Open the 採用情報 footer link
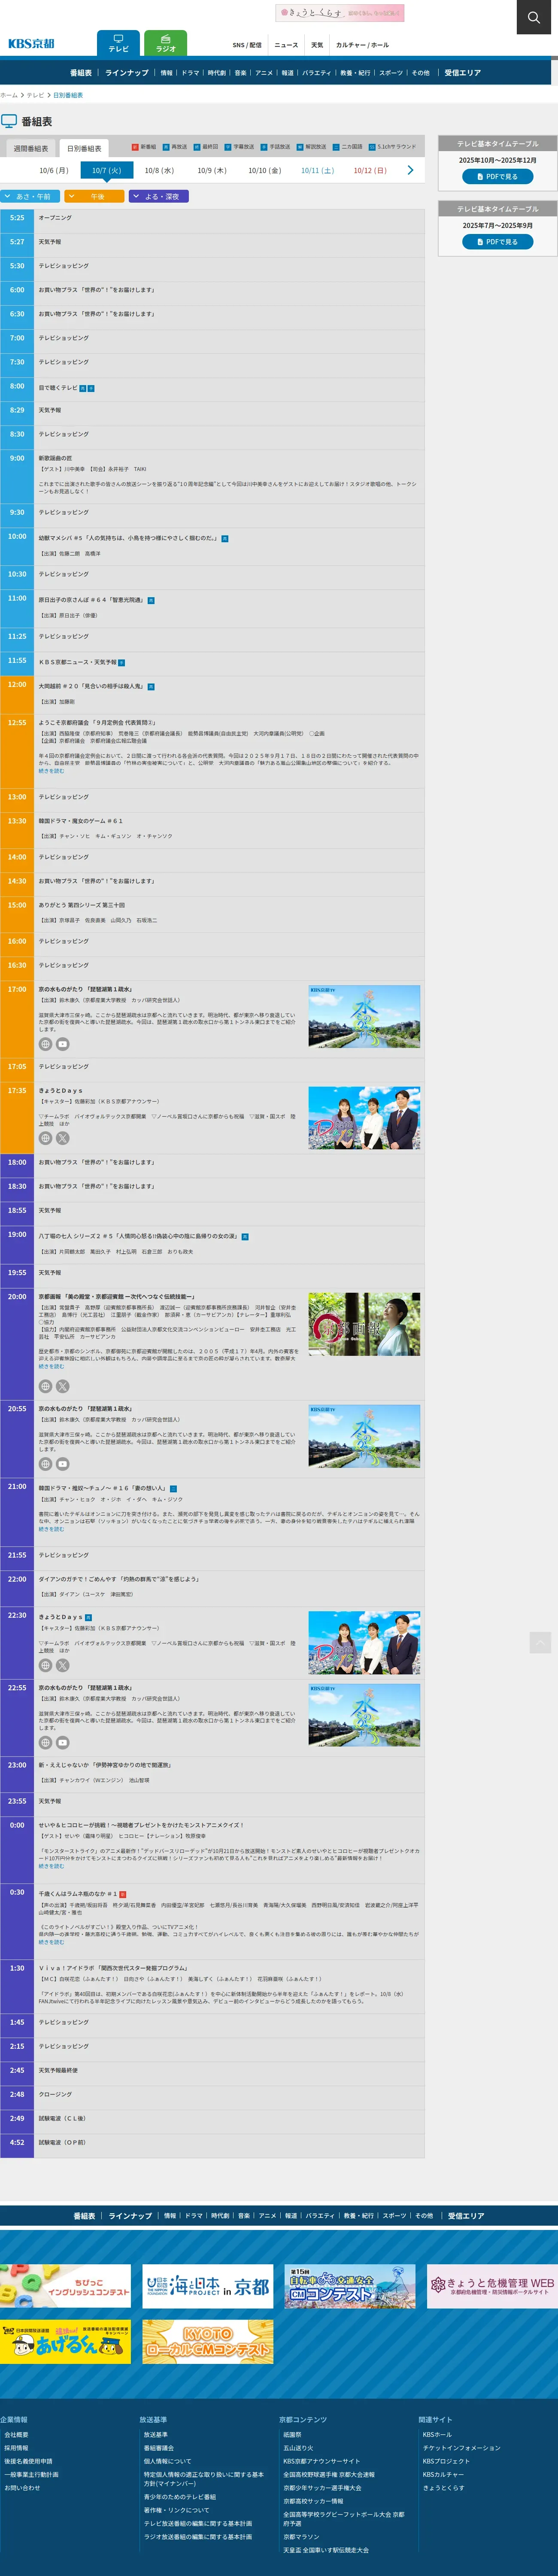This screenshot has height=2576, width=558. 16,2448
